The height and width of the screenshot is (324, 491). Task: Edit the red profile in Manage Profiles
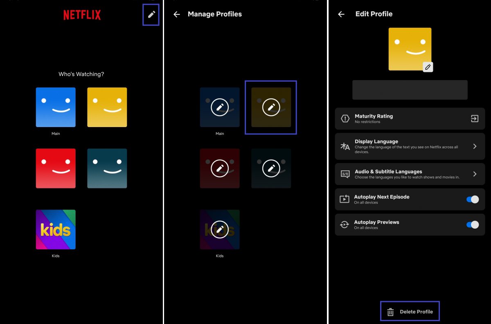[220, 168]
